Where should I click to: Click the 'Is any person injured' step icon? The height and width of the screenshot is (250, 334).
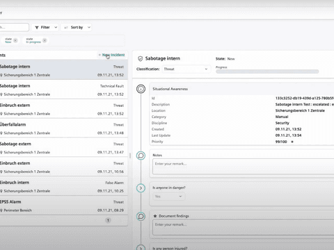141,247
